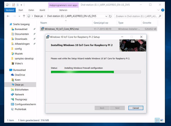Click the setup dialog title bar icon
Screen dimensions: 171x126
(48, 37)
